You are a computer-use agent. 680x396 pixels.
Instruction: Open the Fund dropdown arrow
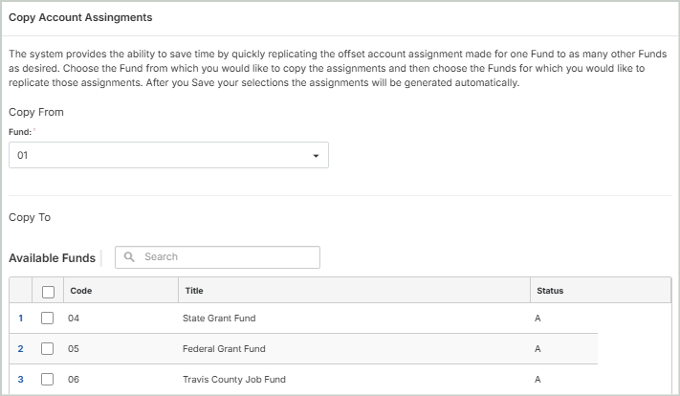(x=316, y=156)
